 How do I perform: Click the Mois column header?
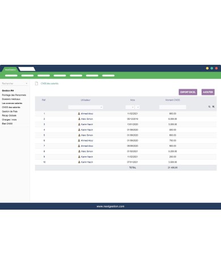133,100
